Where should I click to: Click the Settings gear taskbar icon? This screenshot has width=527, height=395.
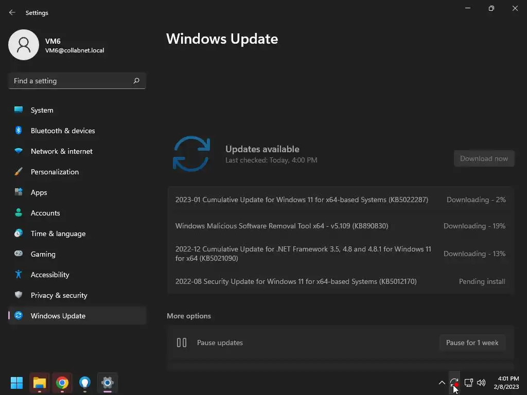coord(108,383)
